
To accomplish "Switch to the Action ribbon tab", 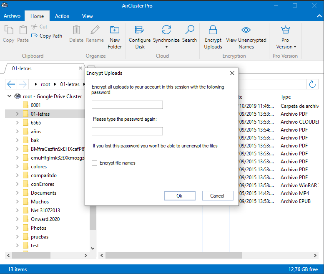I will [x=62, y=16].
